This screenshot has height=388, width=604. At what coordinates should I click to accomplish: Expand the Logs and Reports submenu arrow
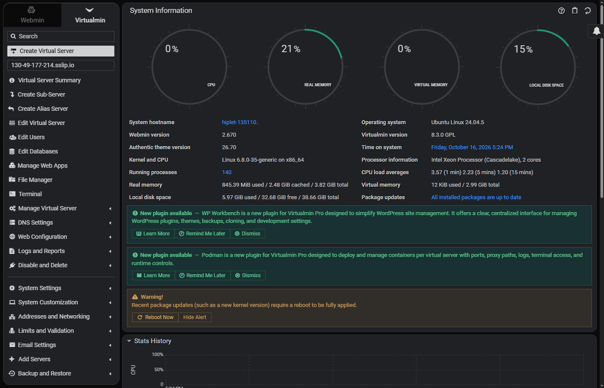[110, 251]
